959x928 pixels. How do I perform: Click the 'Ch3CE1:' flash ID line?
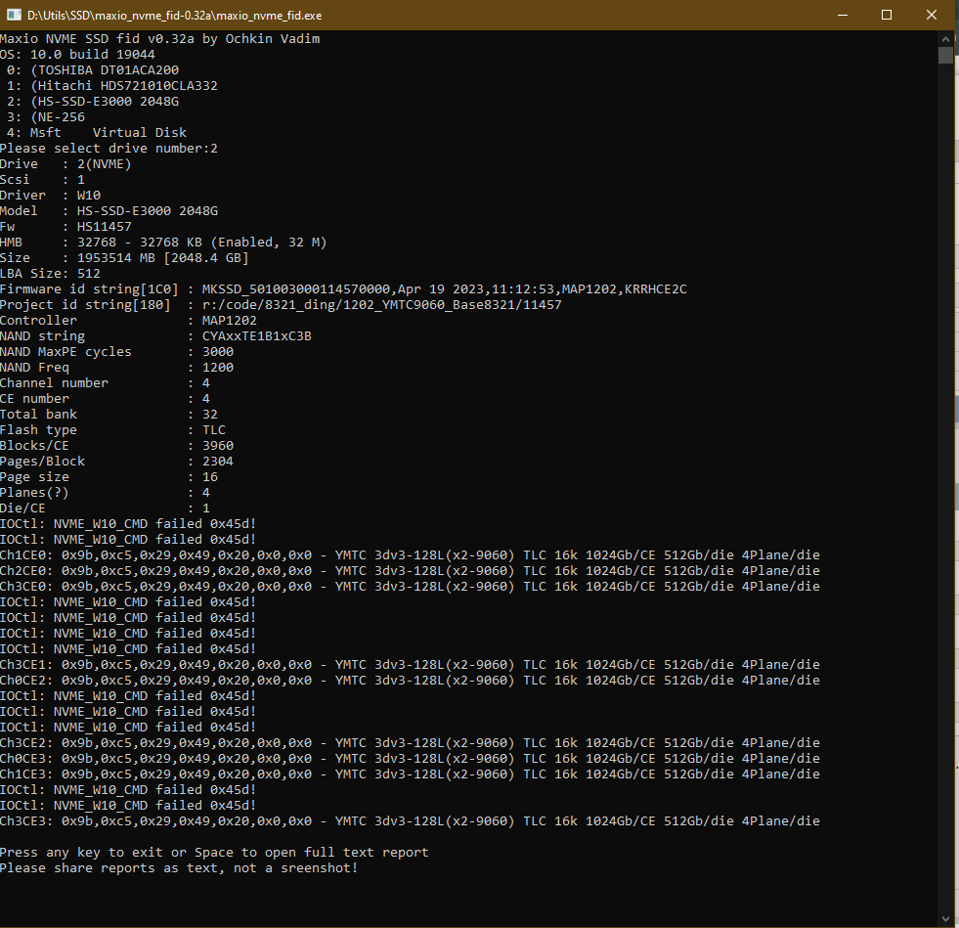click(410, 664)
